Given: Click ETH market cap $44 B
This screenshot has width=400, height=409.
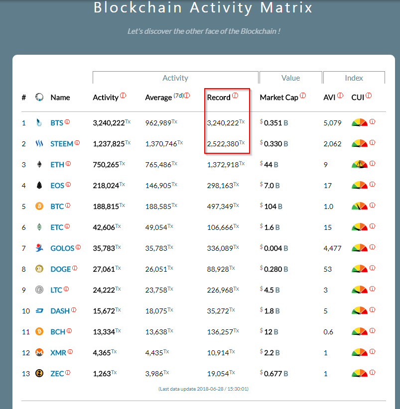Looking at the screenshot, I should (269, 165).
